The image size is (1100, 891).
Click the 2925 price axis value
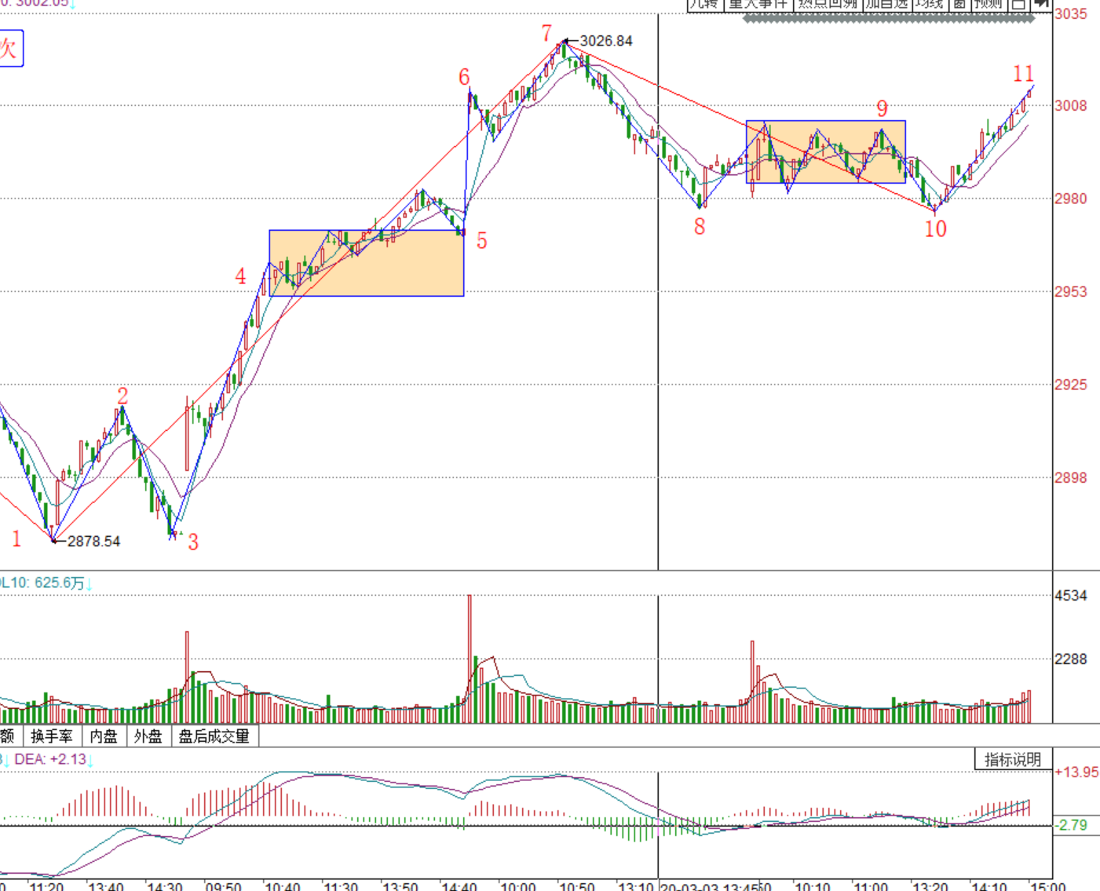[x=1071, y=384]
